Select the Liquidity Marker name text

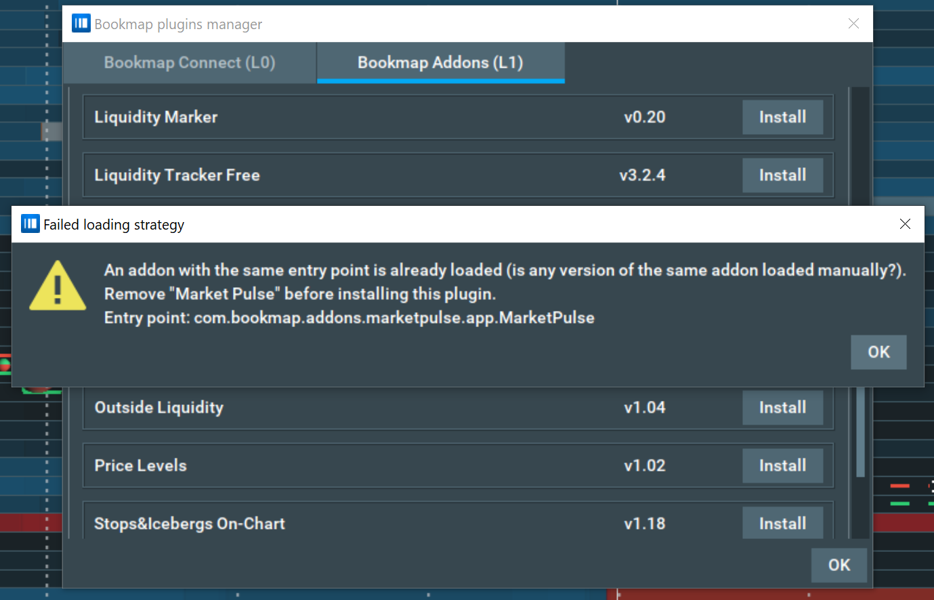[x=156, y=117]
